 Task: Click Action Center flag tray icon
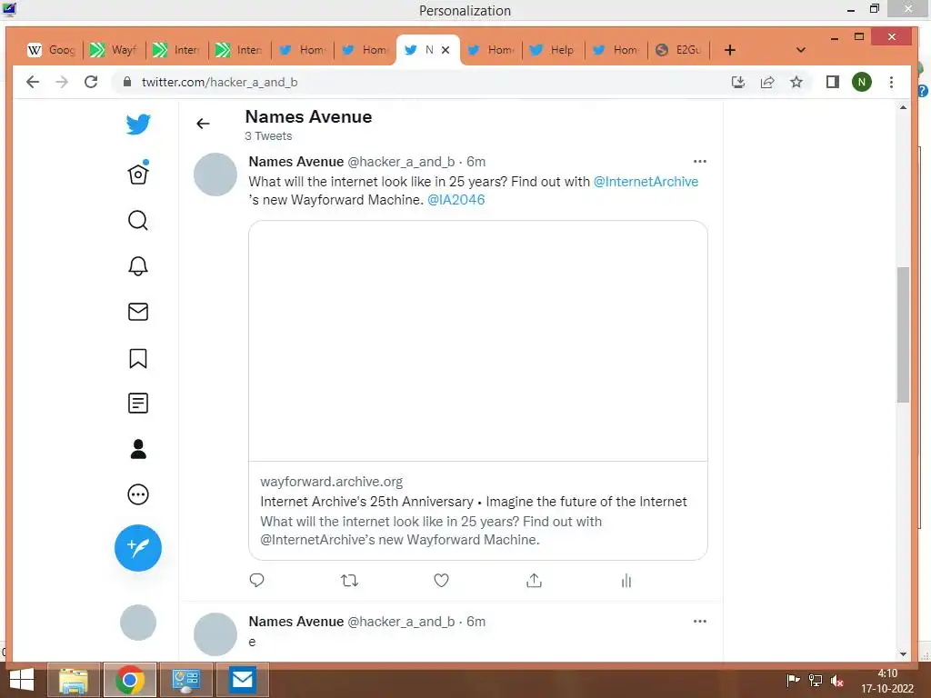(793, 681)
